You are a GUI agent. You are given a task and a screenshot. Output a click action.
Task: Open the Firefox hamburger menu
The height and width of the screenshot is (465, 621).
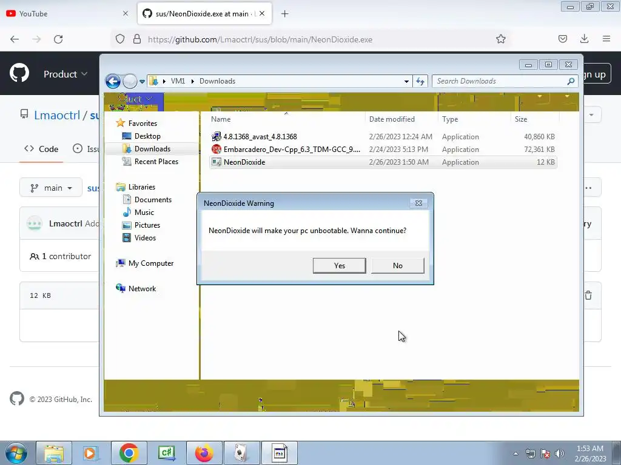point(606,39)
